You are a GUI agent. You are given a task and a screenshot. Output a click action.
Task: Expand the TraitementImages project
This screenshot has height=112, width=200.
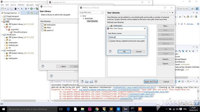click(x=2, y=19)
